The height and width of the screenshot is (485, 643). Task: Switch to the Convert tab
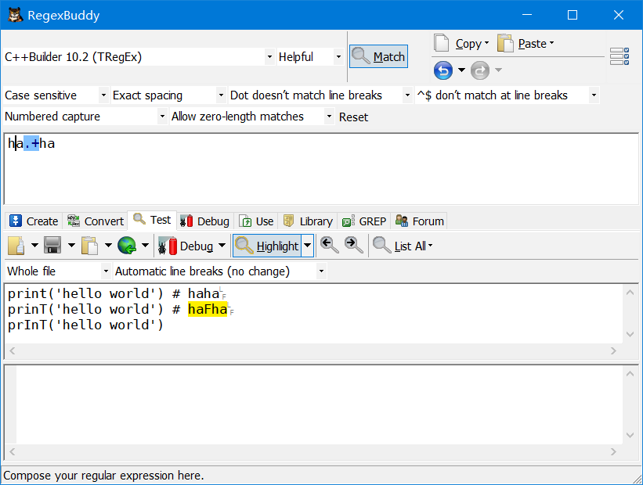(x=95, y=221)
